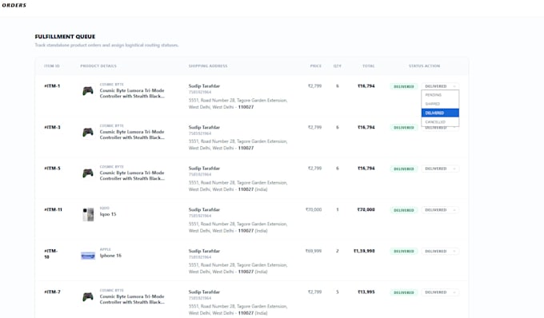
Task: Expand status dropdown for #ITM-7
Action: 440,292
